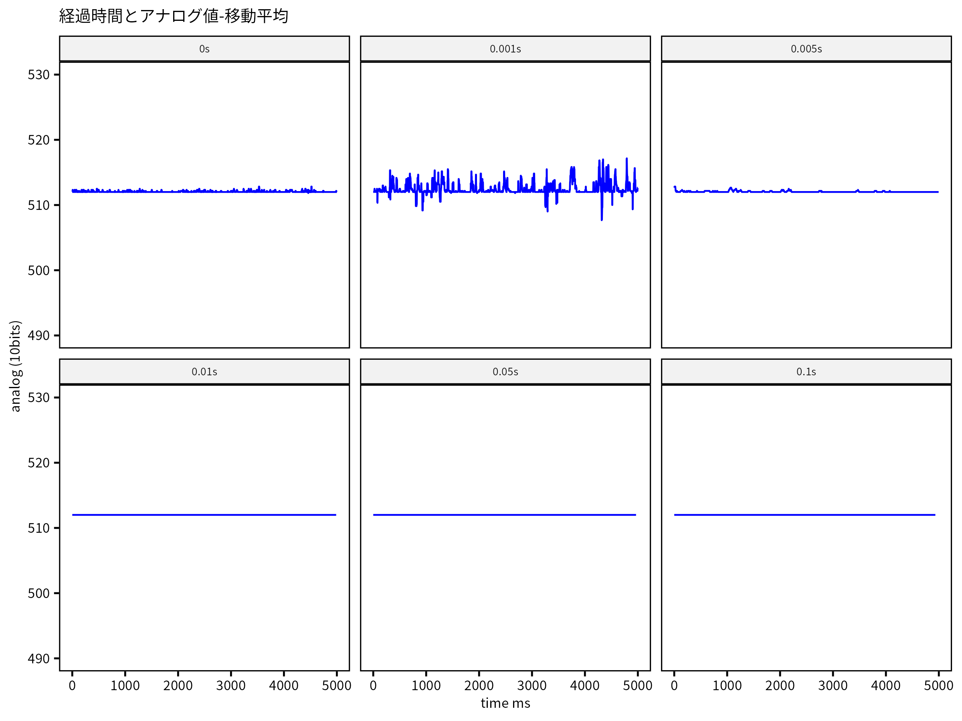Screen dimensions: 962x721
Task: Click the chart title with Japanese text
Action: click(x=174, y=16)
